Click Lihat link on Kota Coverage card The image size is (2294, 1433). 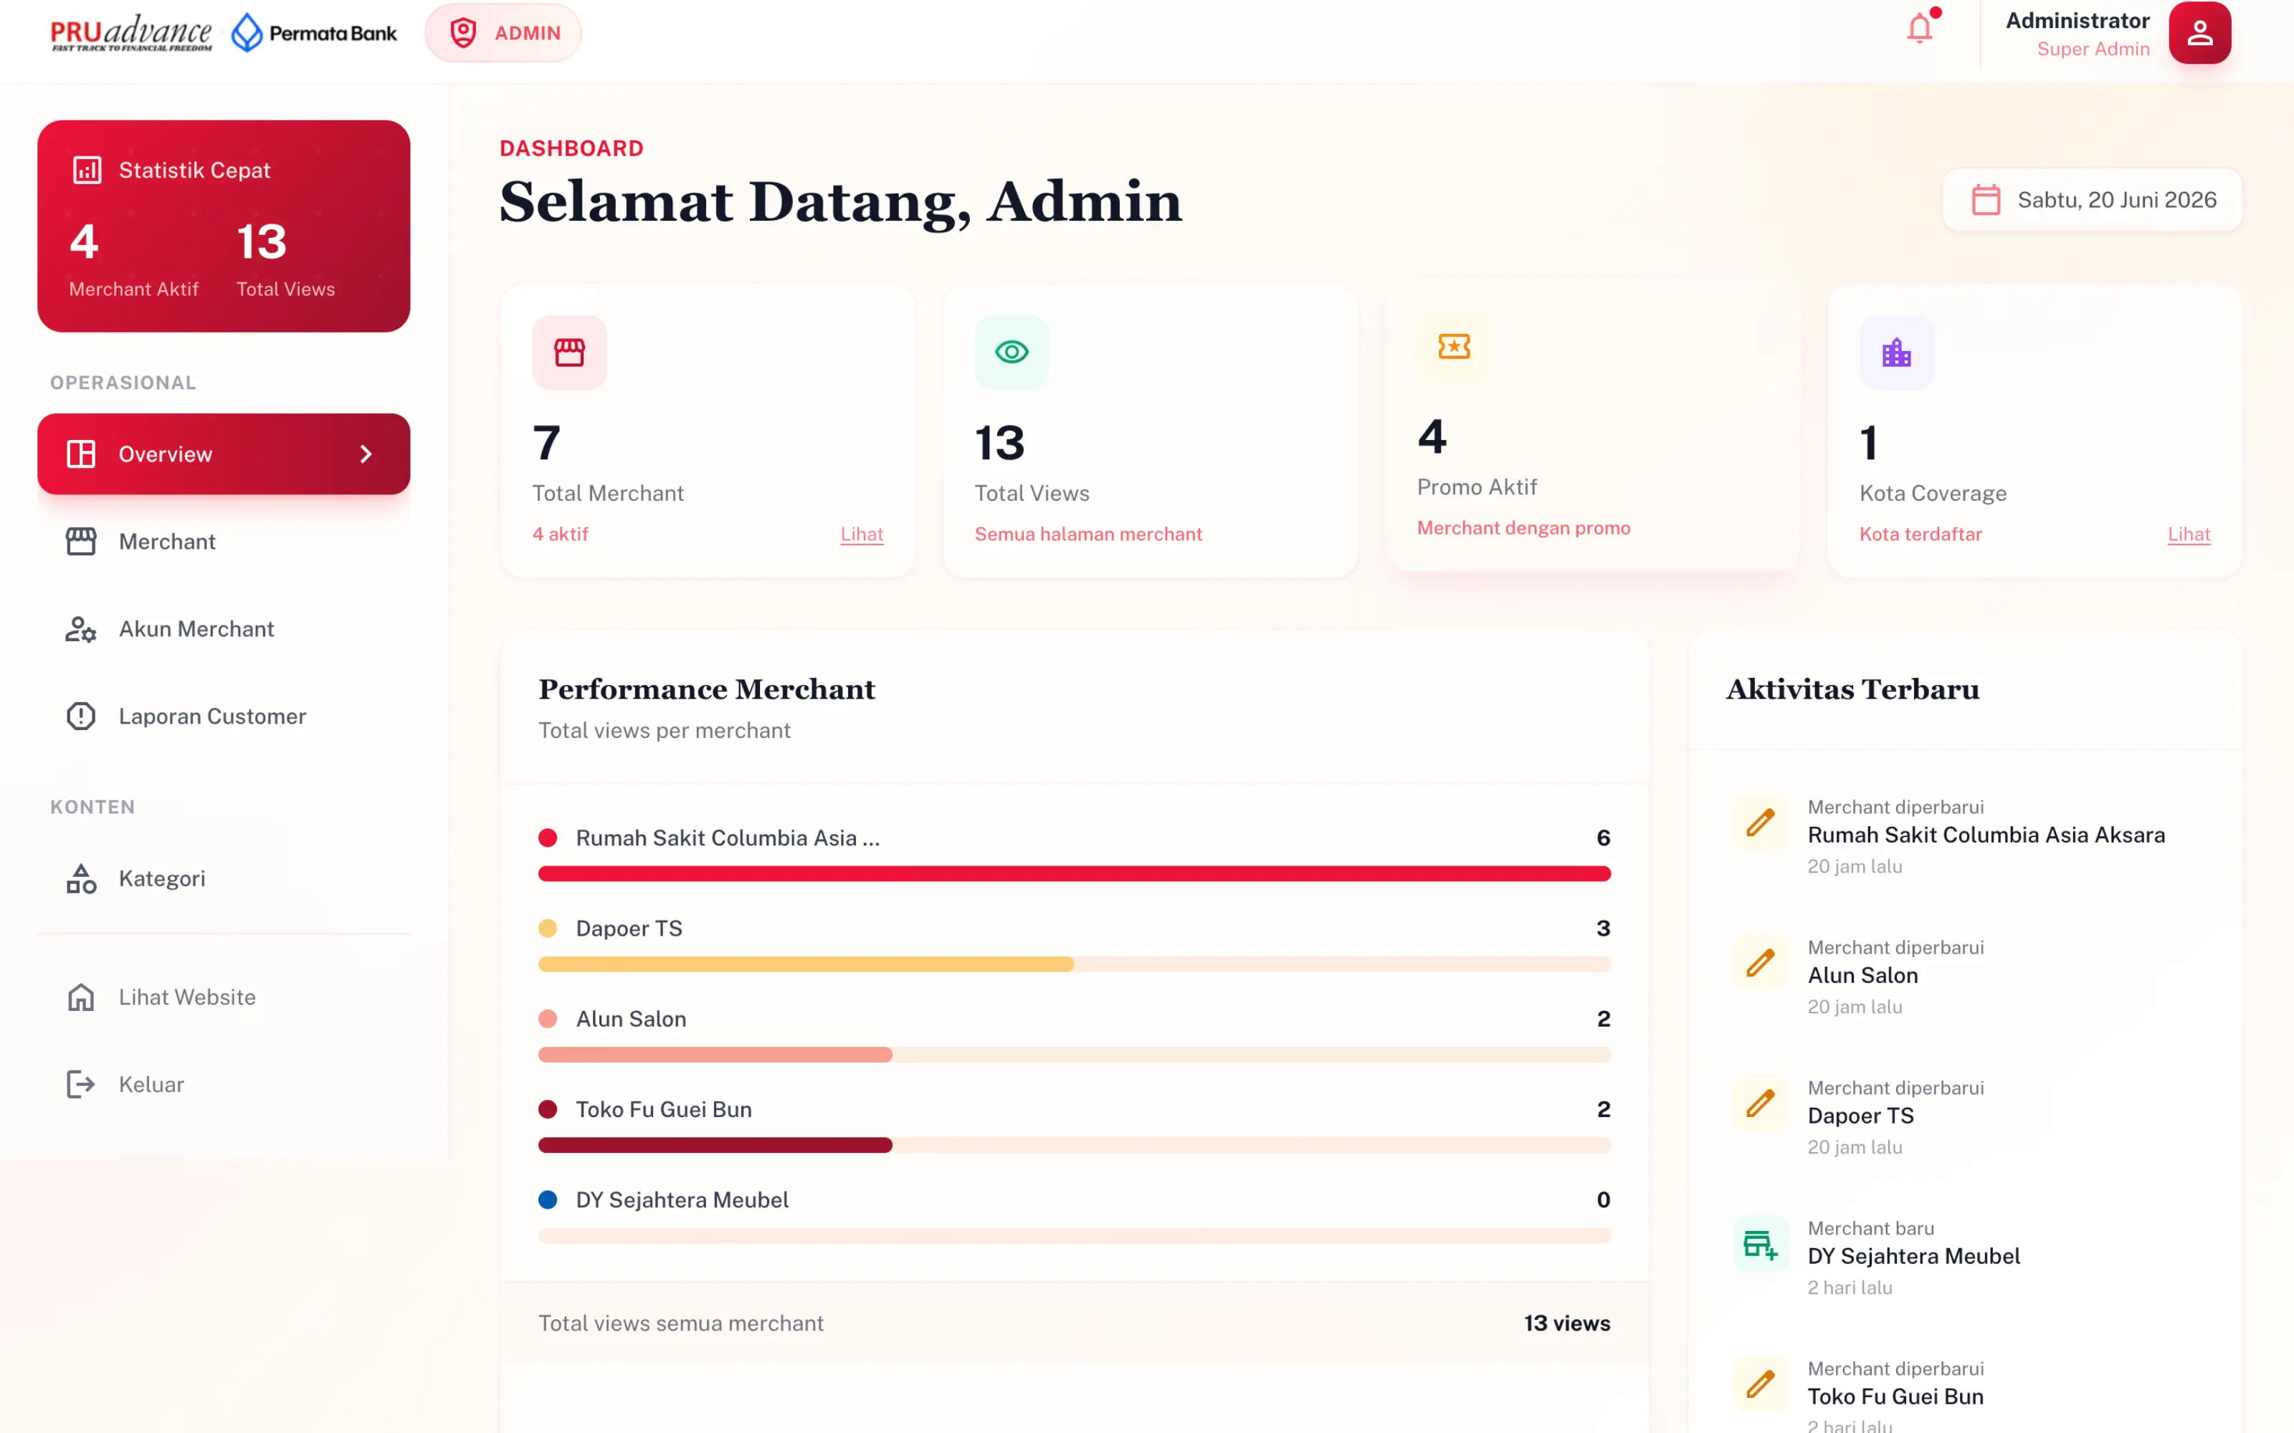click(x=2189, y=535)
